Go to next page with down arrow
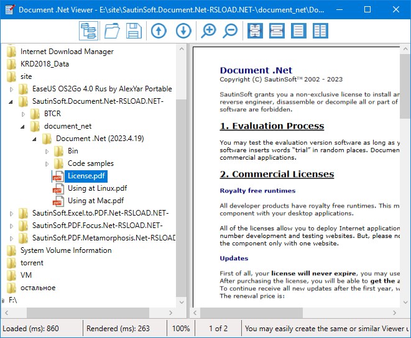This screenshot has width=411, height=338. tap(183, 31)
